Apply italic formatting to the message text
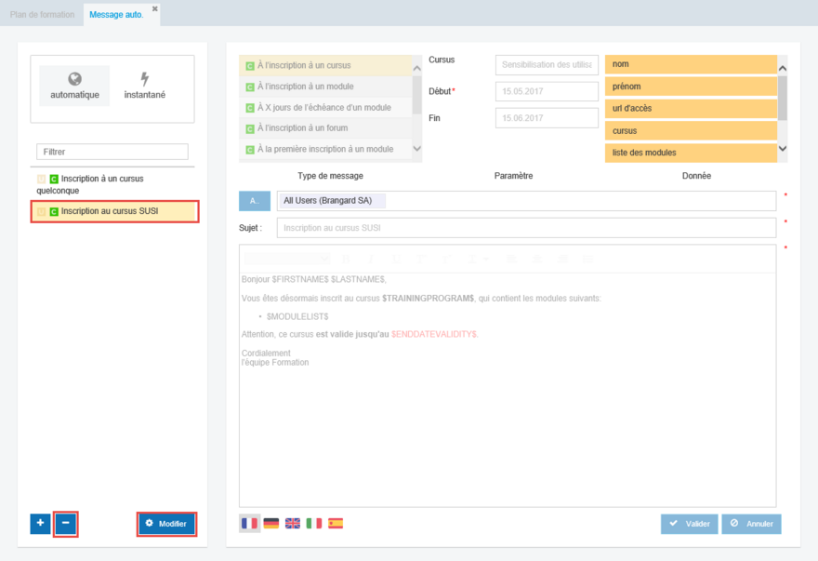 (x=369, y=259)
